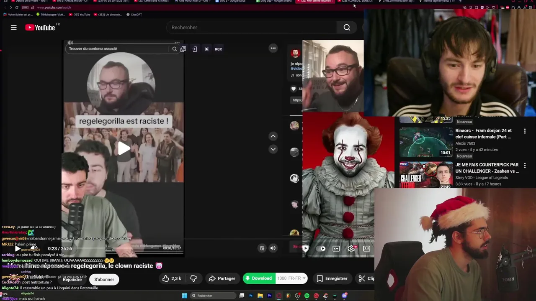Open Spotify from the taskbar
This screenshot has width=536, height=301.
(307, 296)
